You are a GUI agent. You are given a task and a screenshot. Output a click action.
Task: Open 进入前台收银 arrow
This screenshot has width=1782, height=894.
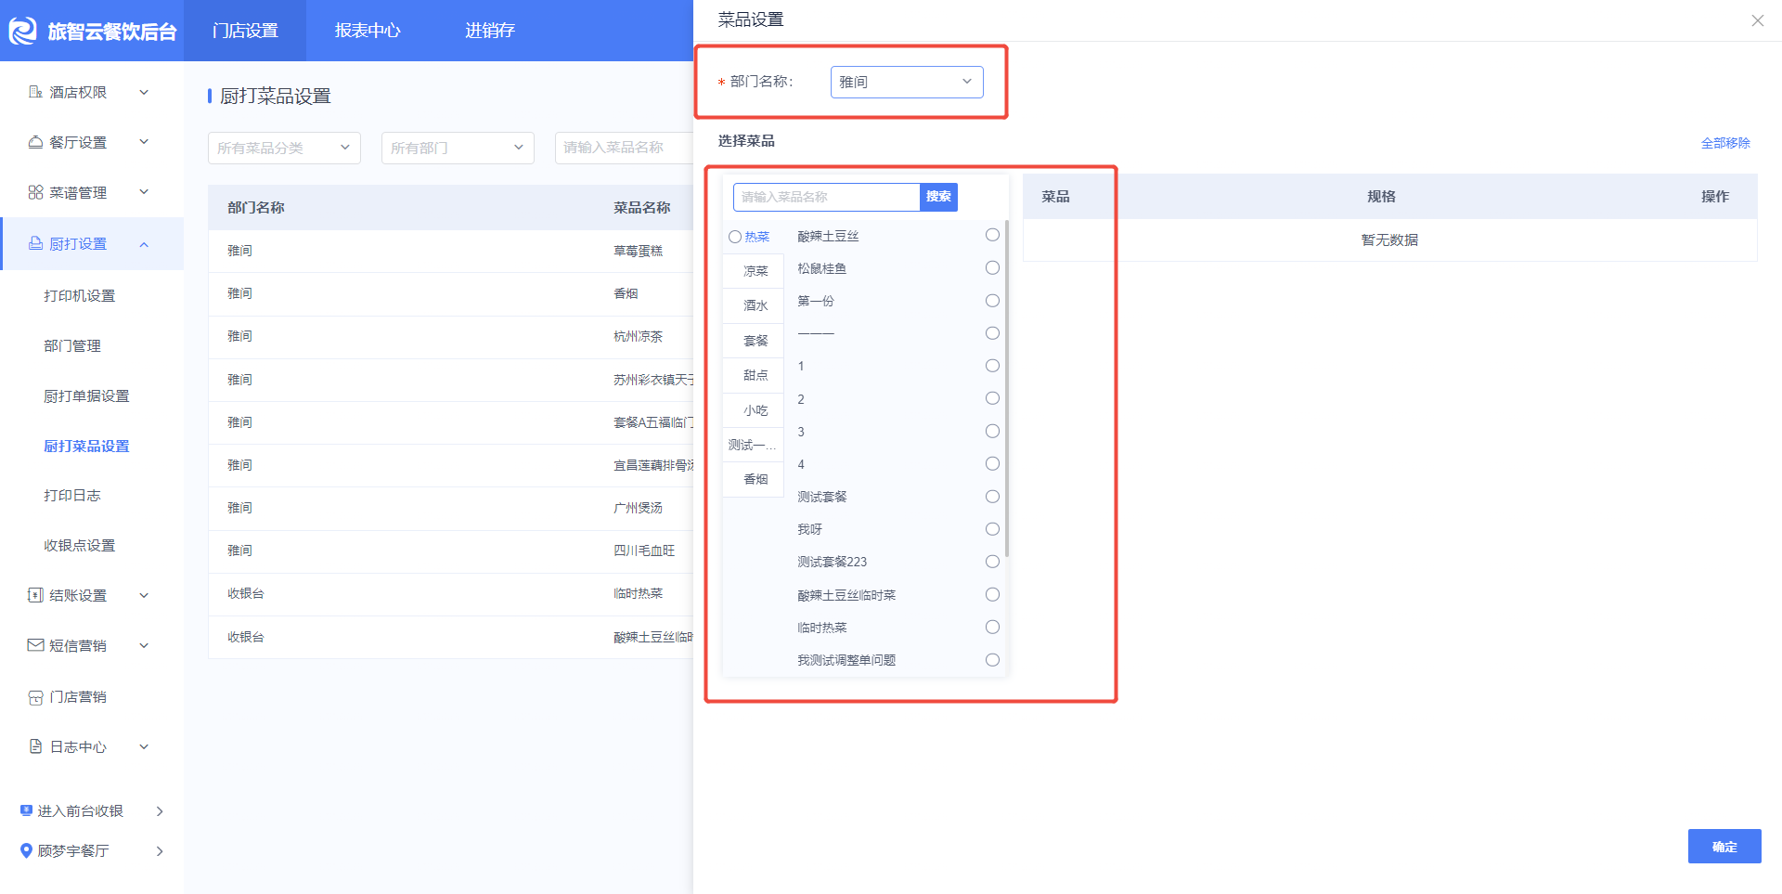pos(160,811)
